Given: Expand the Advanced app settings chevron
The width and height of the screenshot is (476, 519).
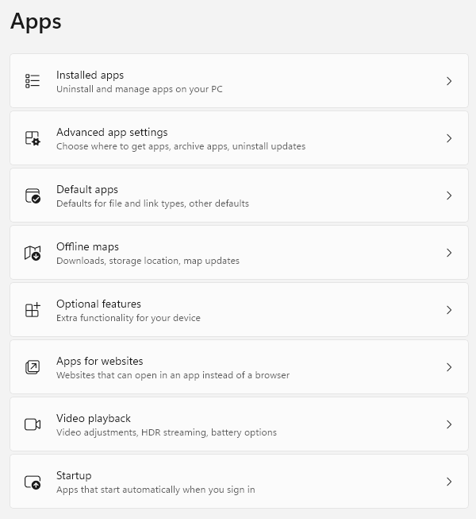Looking at the screenshot, I should [449, 138].
